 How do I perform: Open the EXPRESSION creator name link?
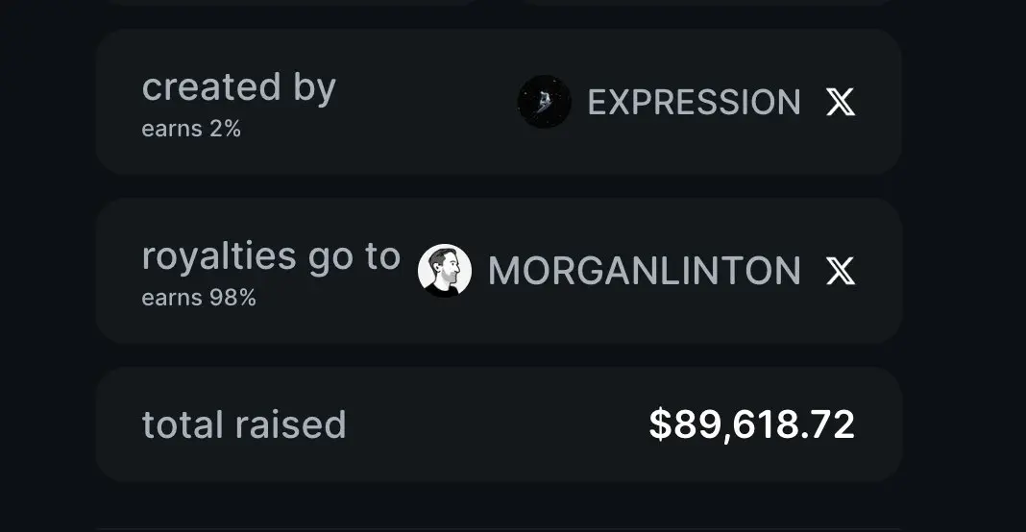coord(694,102)
